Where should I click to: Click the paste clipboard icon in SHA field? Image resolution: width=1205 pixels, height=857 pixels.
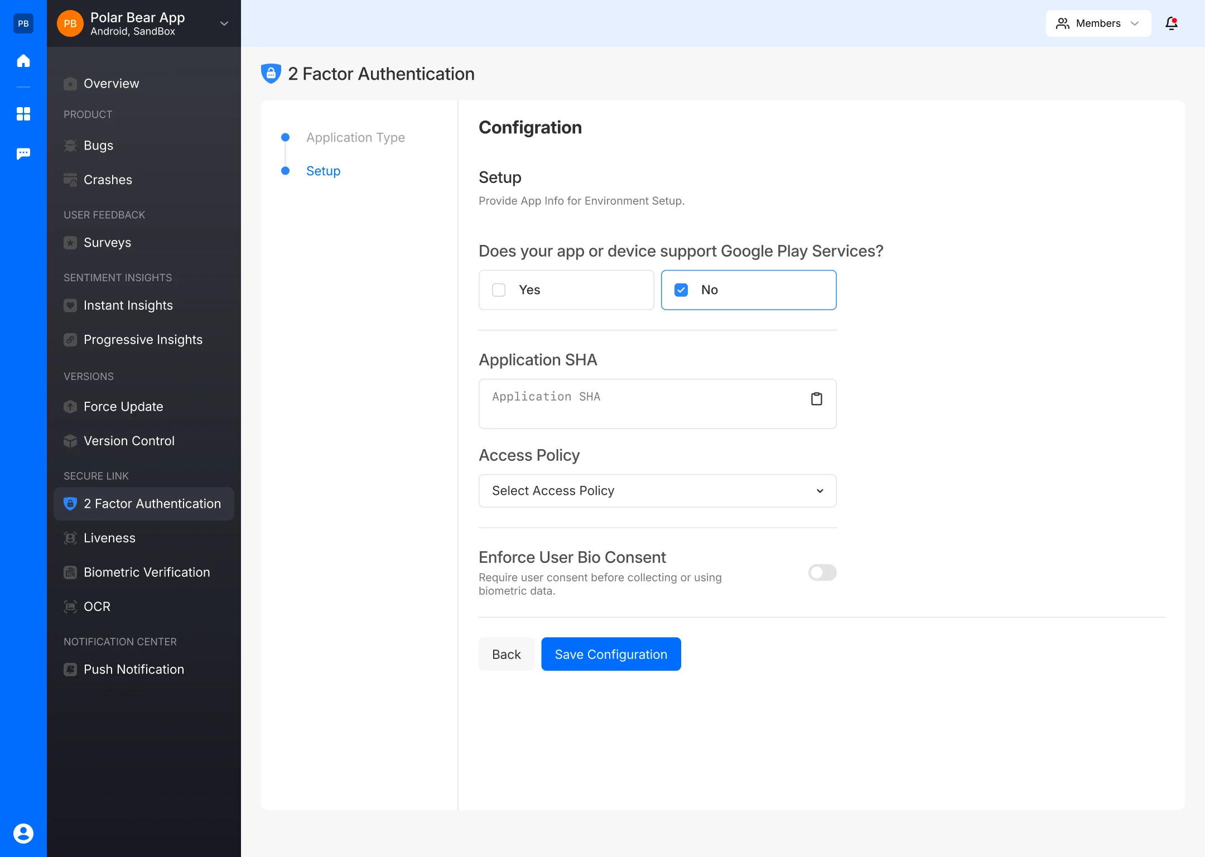point(816,399)
